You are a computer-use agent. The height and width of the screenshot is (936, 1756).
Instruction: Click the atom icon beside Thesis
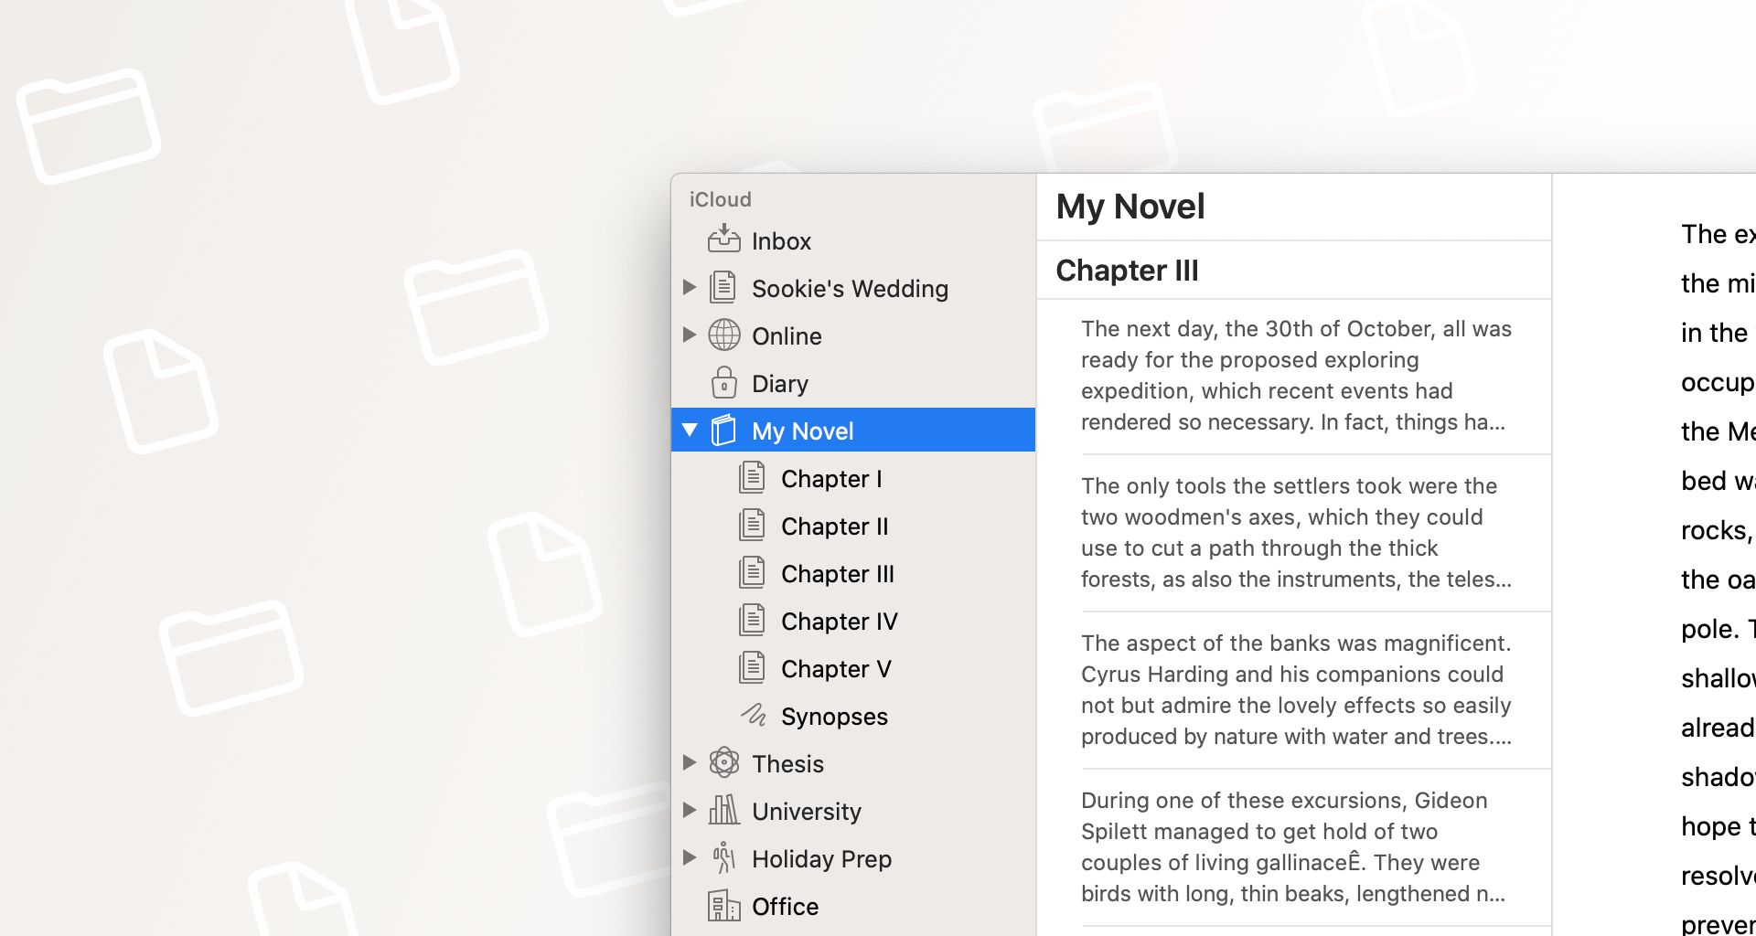723,763
